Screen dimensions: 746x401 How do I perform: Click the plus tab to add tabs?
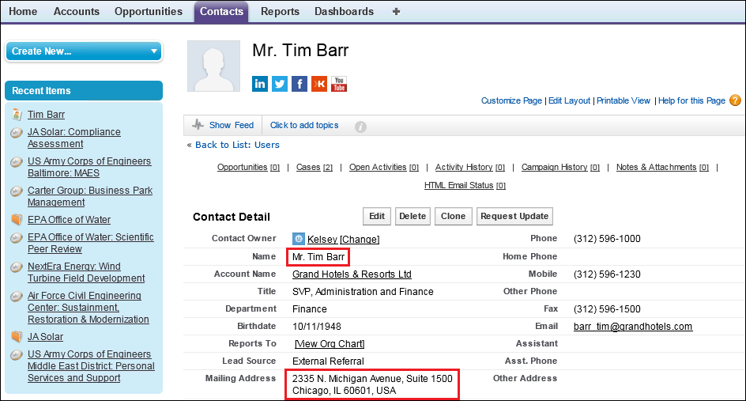click(x=396, y=11)
